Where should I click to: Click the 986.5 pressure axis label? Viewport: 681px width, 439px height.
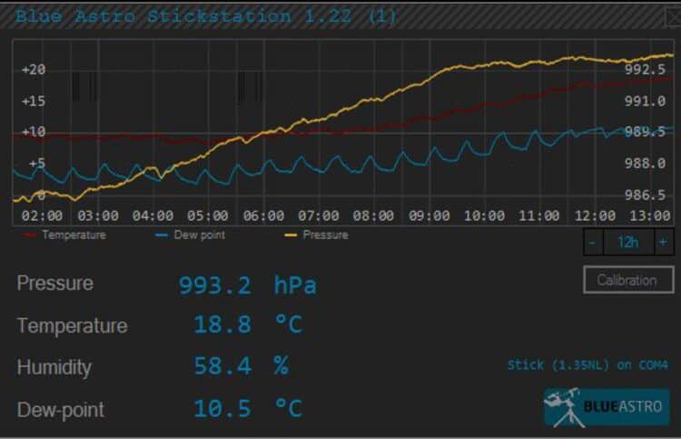645,195
